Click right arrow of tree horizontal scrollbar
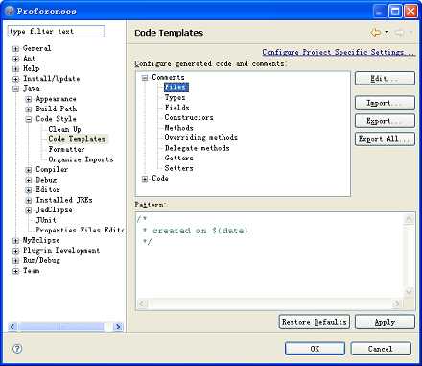The height and width of the screenshot is (366, 422). click(118, 327)
